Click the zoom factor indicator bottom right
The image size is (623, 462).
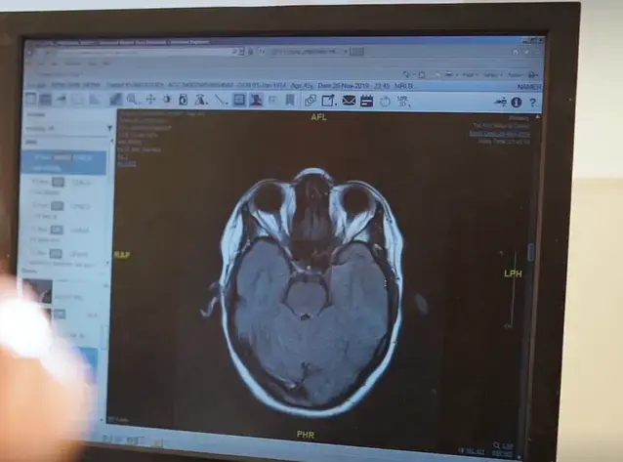[x=503, y=445]
